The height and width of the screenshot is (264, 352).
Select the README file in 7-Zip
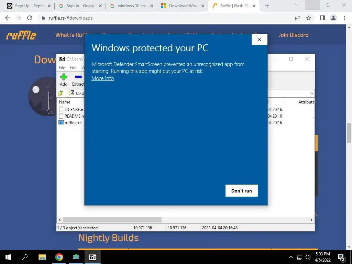point(71,116)
